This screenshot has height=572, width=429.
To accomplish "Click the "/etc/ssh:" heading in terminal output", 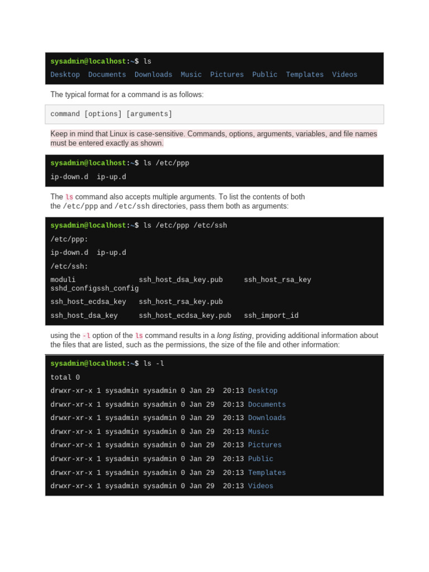I will (69, 266).
